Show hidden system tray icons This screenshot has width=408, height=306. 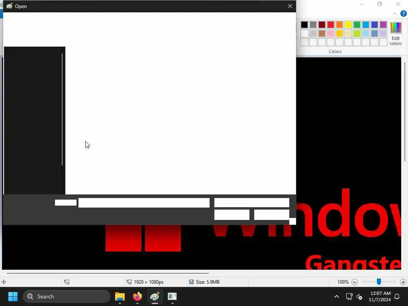[x=336, y=296]
